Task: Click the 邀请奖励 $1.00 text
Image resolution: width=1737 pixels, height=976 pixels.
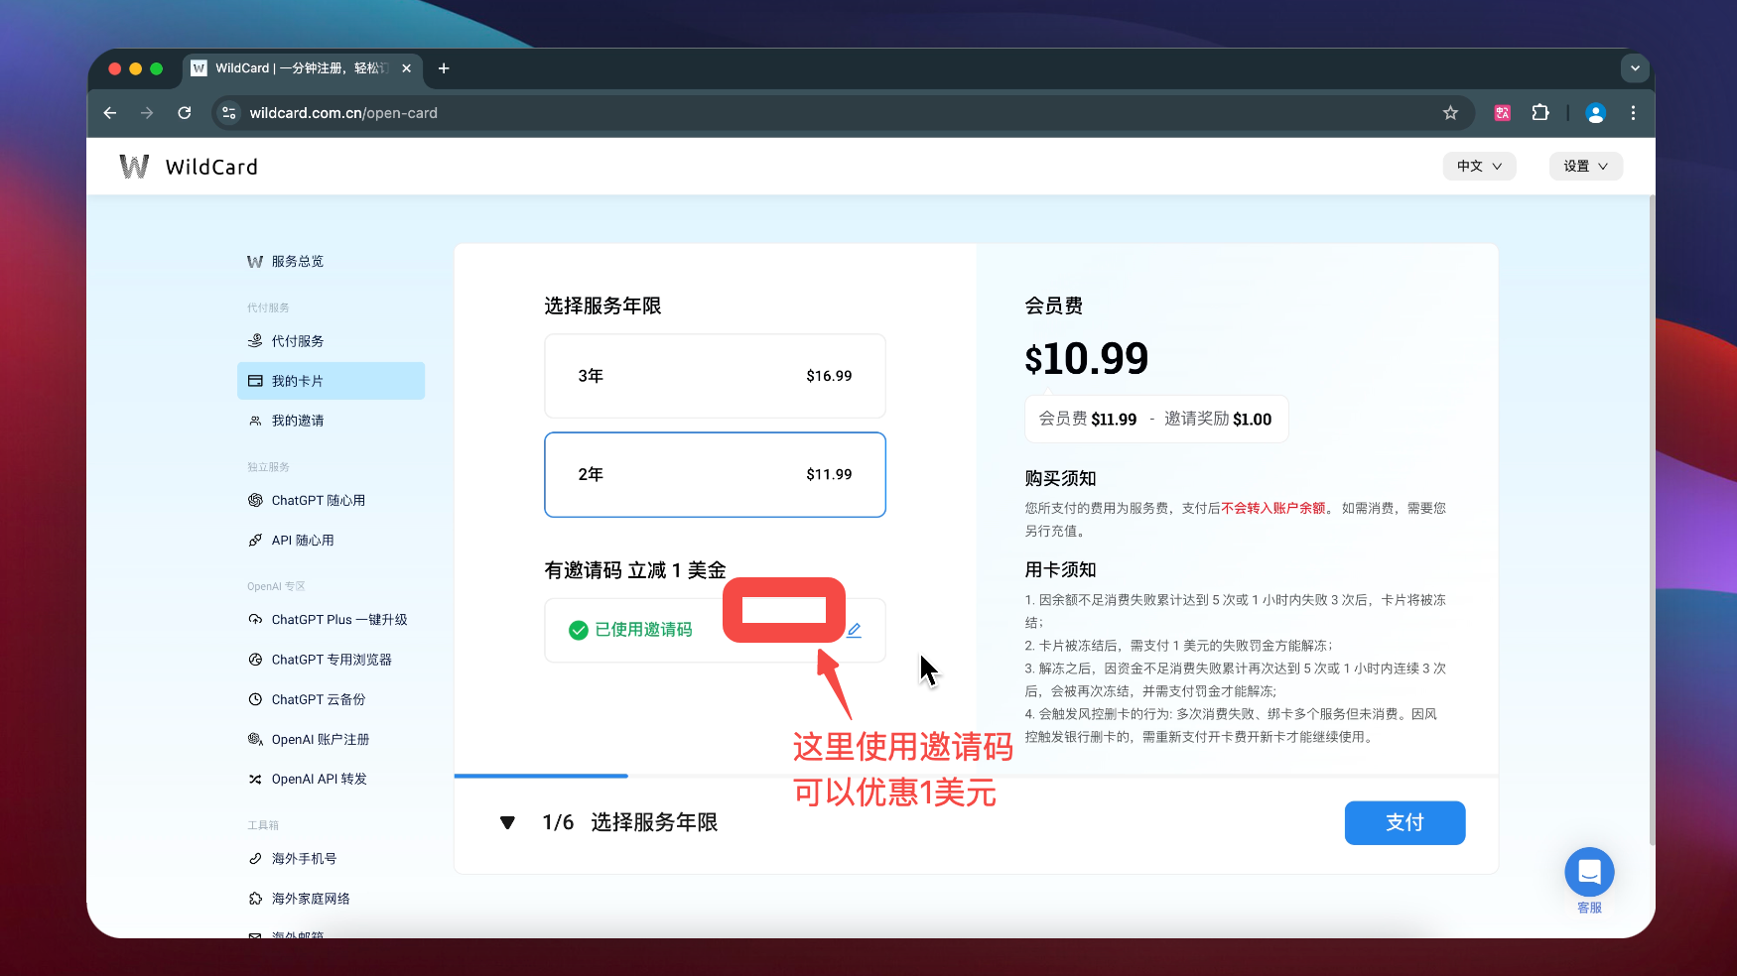Action: click(x=1218, y=420)
